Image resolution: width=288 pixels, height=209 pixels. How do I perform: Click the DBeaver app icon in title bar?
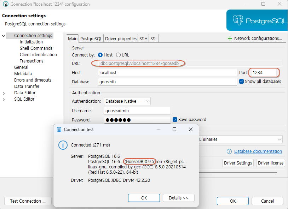click(x=6, y=4)
